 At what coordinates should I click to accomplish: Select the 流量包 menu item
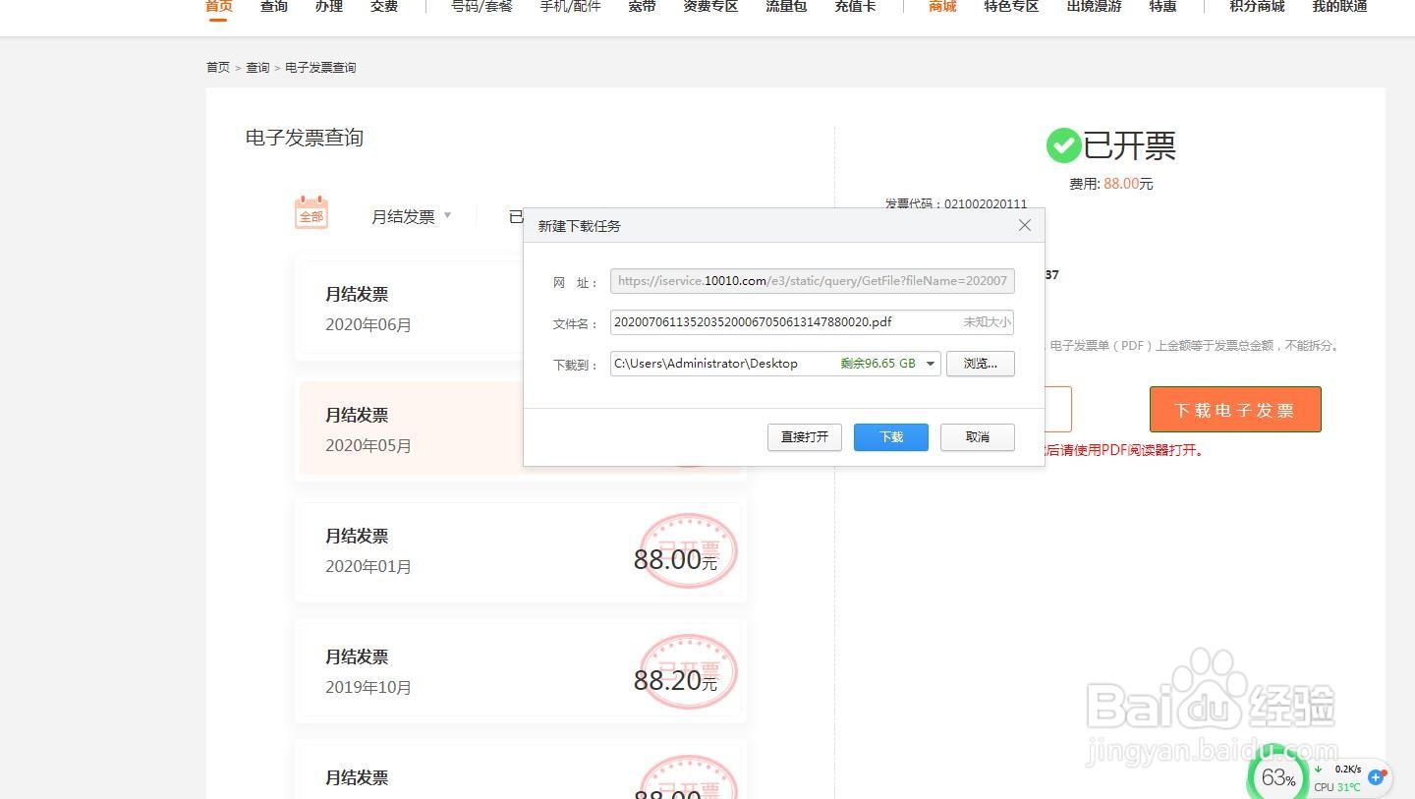(x=785, y=7)
